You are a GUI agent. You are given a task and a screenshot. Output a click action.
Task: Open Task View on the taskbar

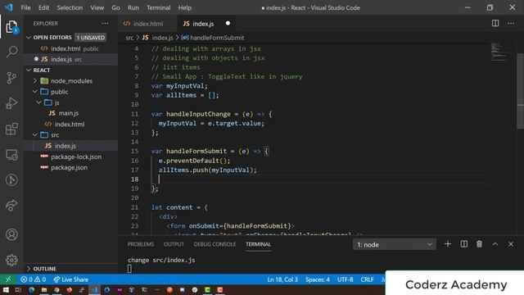coord(18,289)
